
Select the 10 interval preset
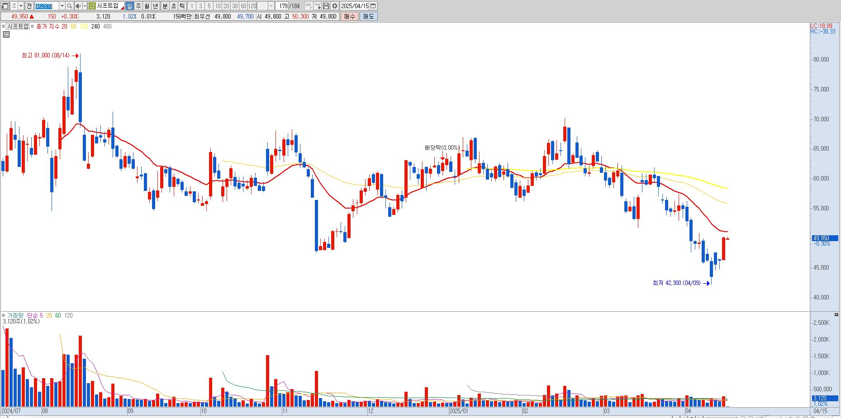[218, 6]
